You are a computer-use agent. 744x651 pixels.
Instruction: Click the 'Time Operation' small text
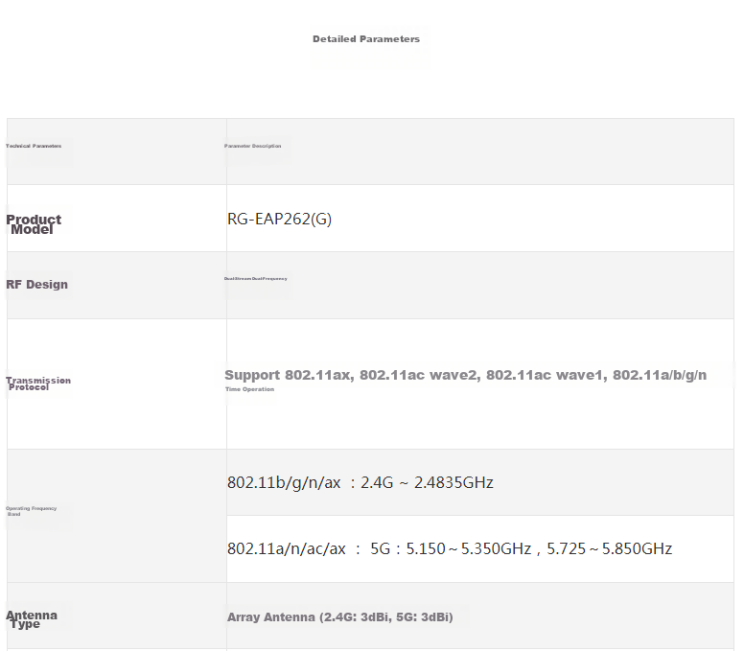[249, 389]
